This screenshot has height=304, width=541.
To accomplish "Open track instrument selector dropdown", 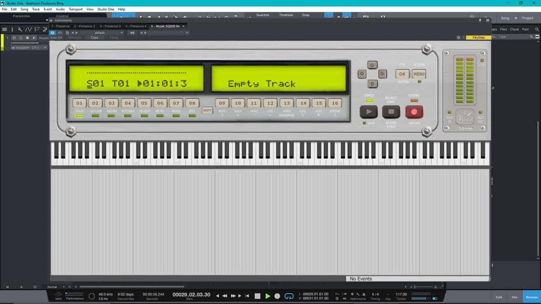I will point(21,48).
